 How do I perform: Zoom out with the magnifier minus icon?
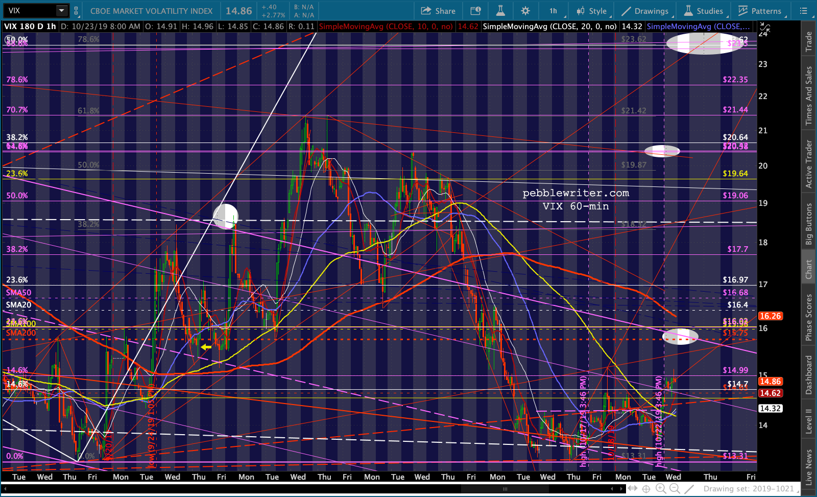(675, 489)
